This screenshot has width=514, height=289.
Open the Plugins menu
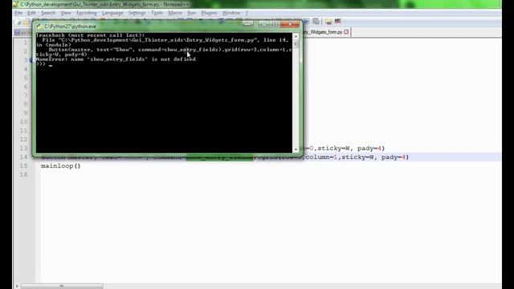(x=209, y=13)
